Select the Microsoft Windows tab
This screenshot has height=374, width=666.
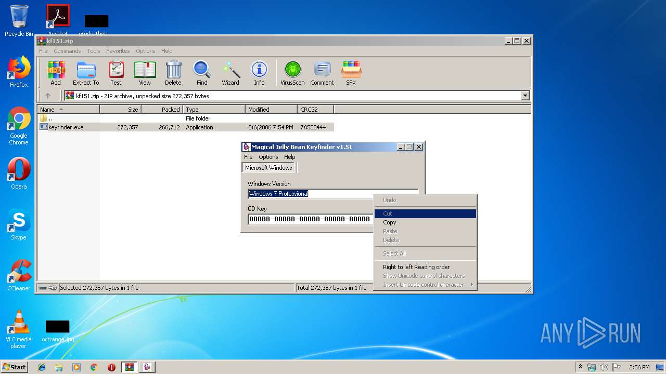click(268, 168)
